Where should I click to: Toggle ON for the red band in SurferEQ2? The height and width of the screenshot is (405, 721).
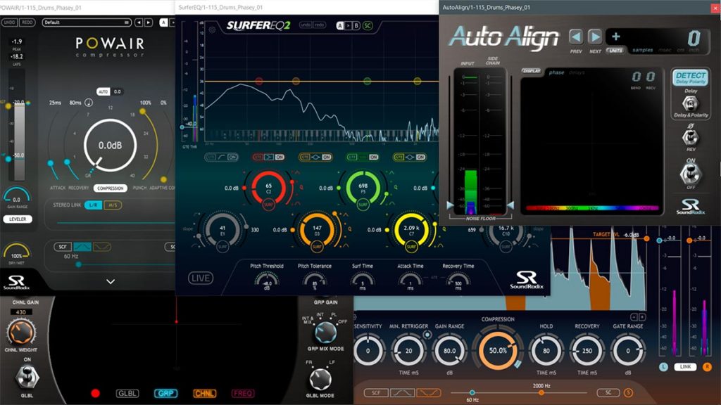tap(279, 157)
